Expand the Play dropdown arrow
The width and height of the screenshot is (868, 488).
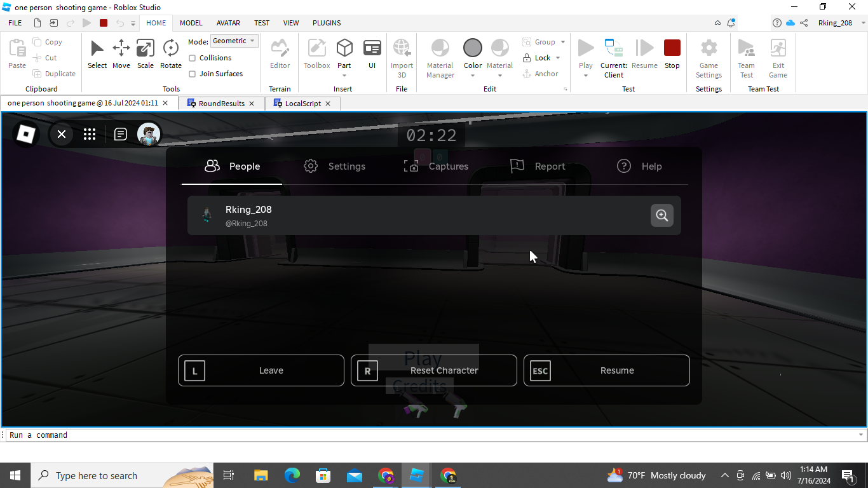pos(586,76)
